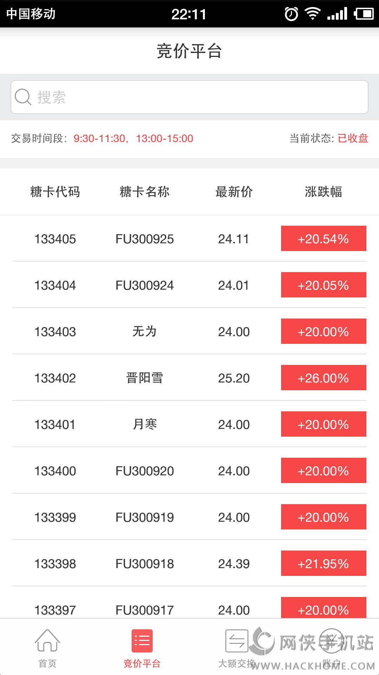The height and width of the screenshot is (675, 379).
Task: Select the 无为 sugar card row
Action: pos(144,332)
